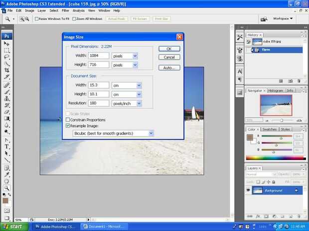Add layer style fx icon
This screenshot has height=231, width=309.
click(x=258, y=216)
